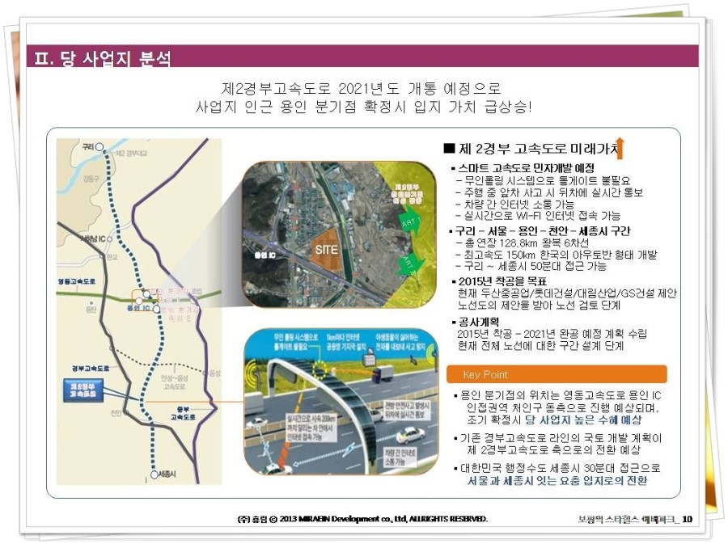This screenshot has height=544, width=728.
Task: Click the orange upward arrow icon
Action: [620, 149]
